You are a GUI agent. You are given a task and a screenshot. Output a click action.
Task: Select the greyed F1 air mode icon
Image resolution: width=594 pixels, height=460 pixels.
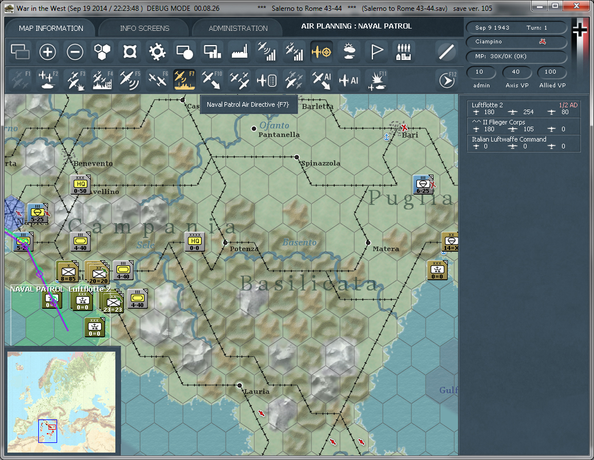(x=20, y=80)
